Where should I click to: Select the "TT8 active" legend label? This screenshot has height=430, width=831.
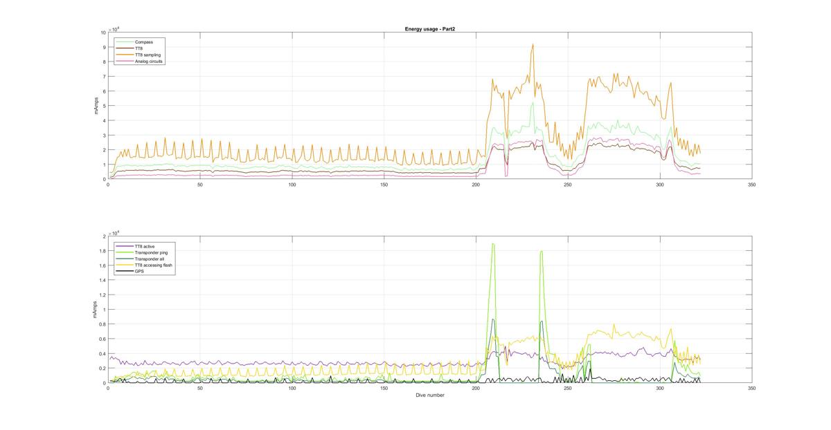click(146, 246)
